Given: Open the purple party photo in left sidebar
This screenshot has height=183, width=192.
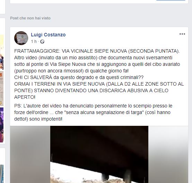Looking at the screenshot, I should click(2, 125).
